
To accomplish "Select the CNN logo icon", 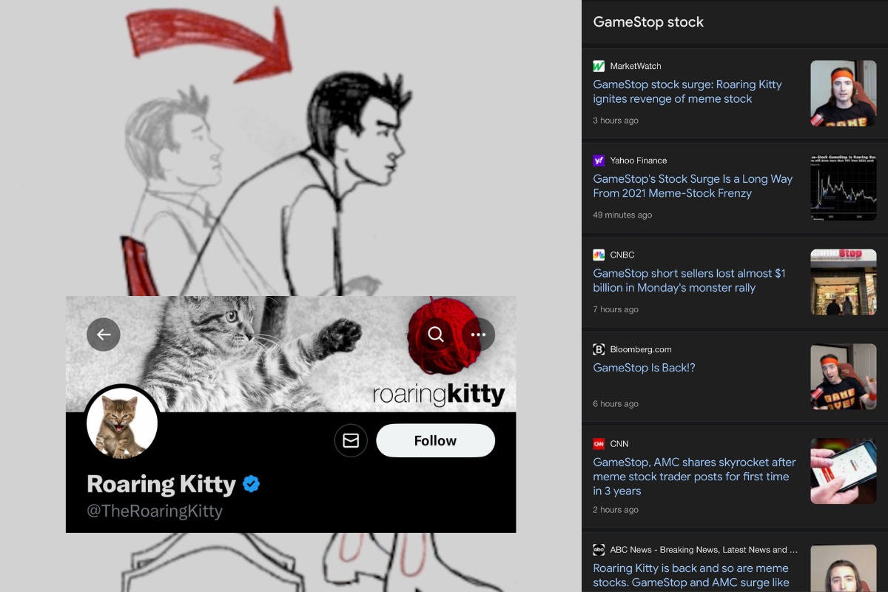I will coord(598,443).
